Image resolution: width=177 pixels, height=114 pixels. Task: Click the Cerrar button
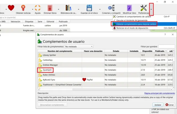point(169,105)
